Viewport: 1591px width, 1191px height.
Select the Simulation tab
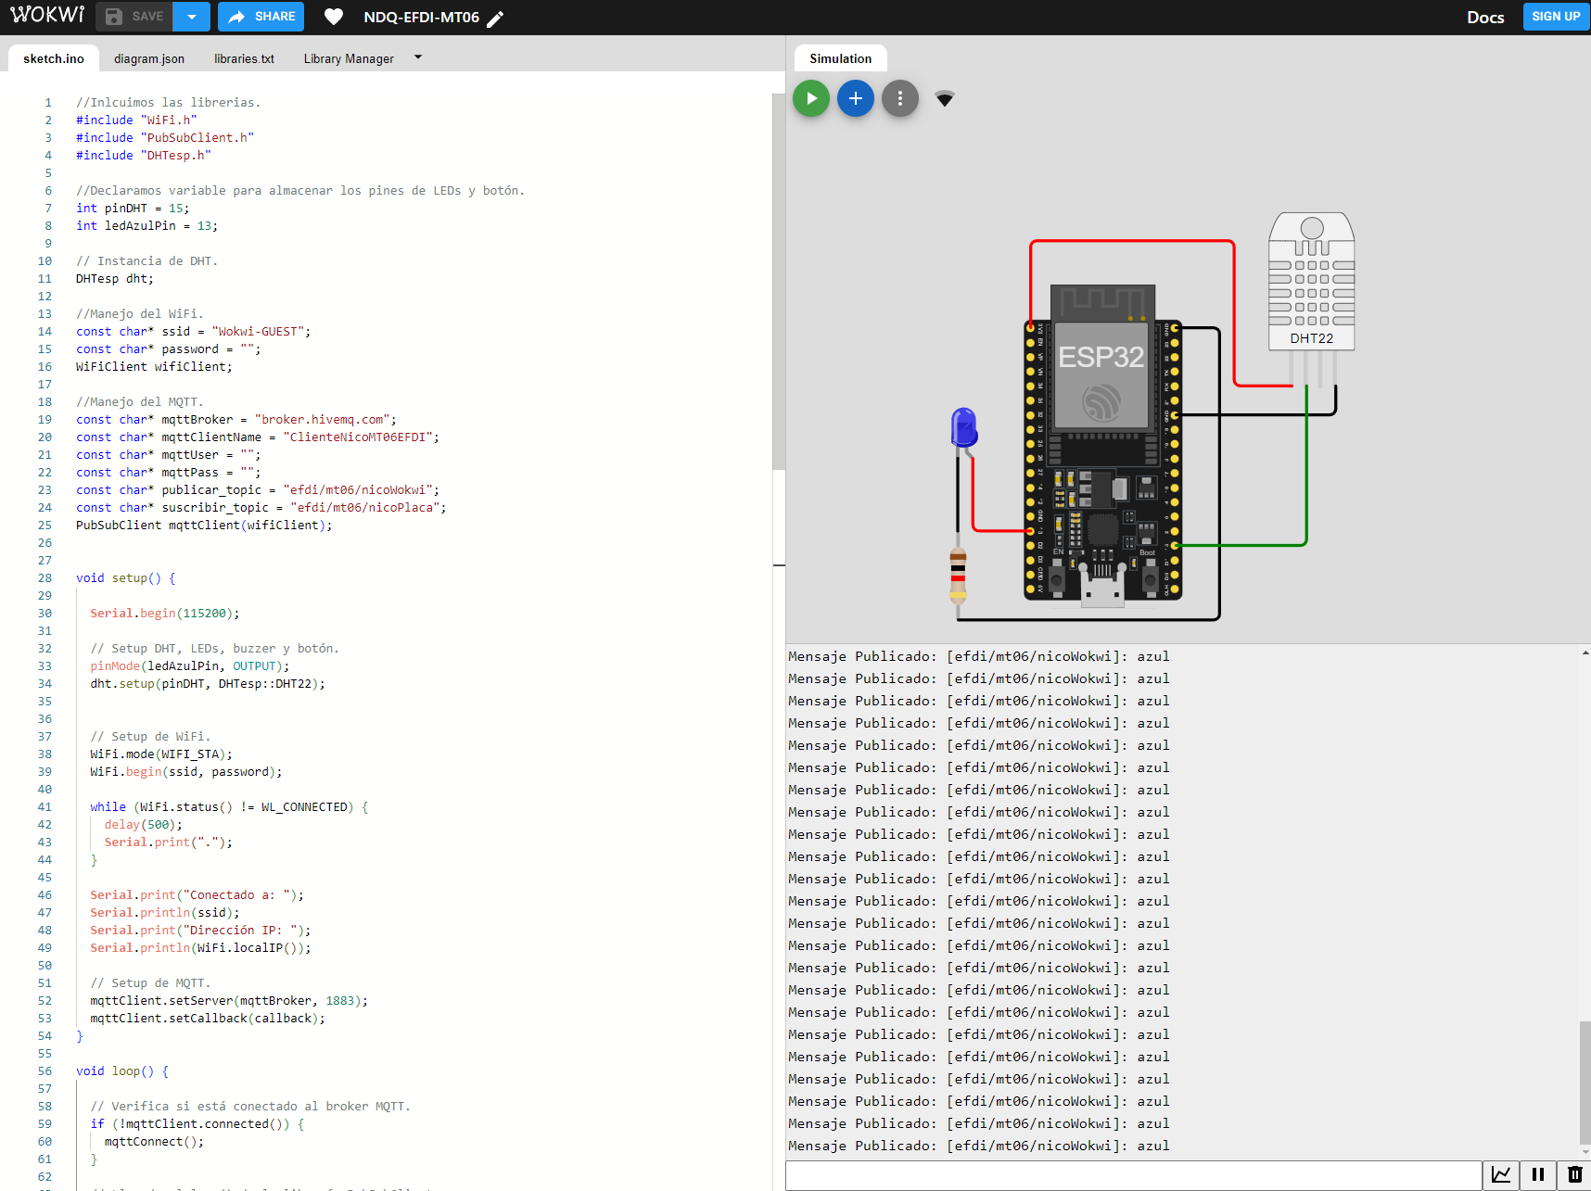point(840,58)
